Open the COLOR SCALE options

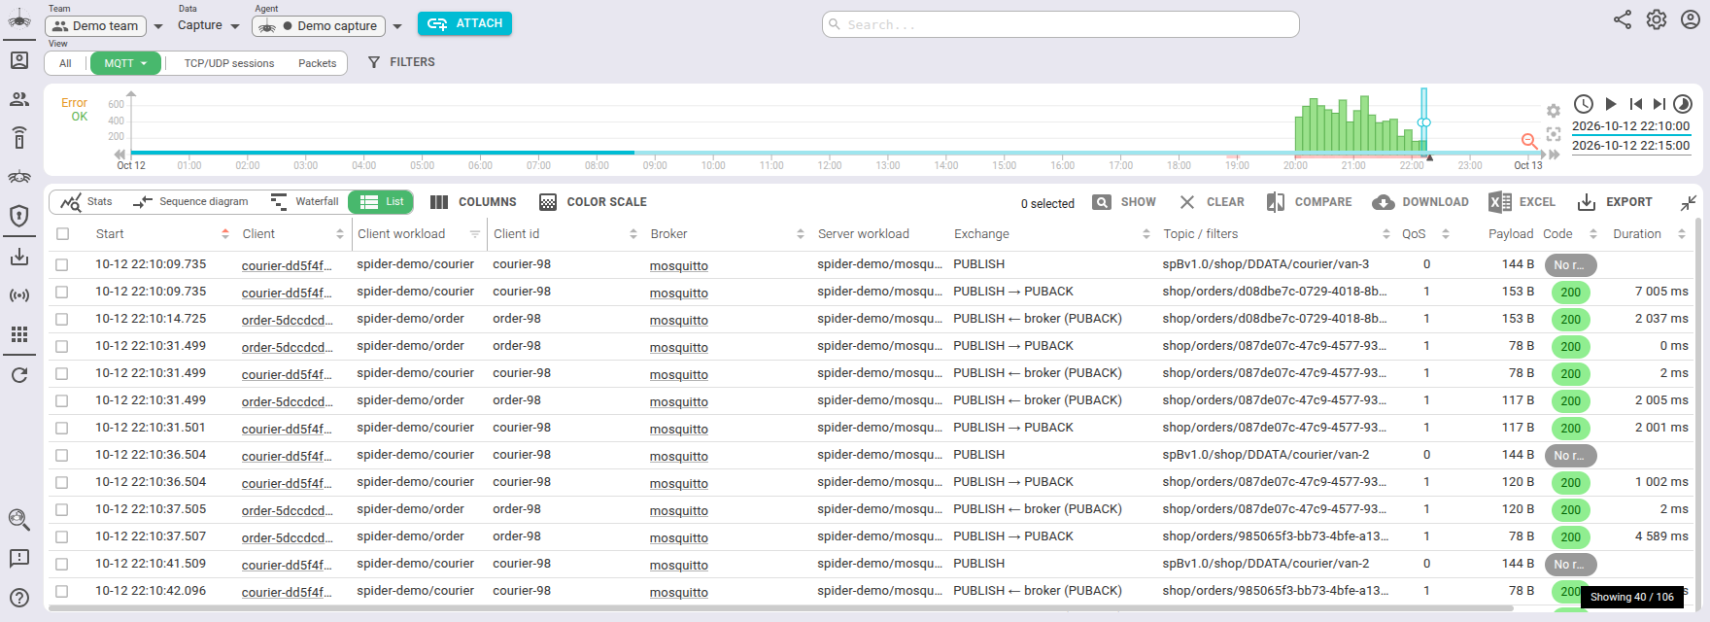tap(593, 202)
